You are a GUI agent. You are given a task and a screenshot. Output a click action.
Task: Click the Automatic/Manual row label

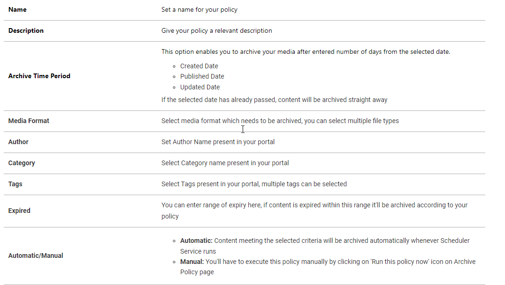point(36,256)
